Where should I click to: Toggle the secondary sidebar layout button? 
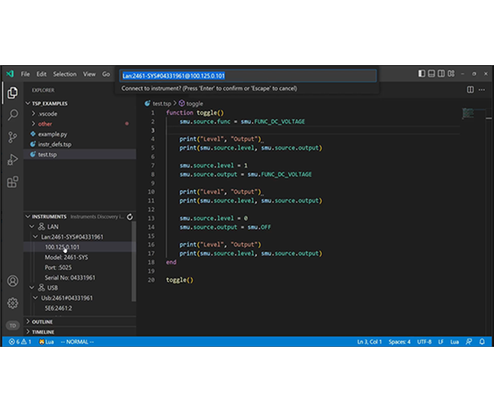443,74
